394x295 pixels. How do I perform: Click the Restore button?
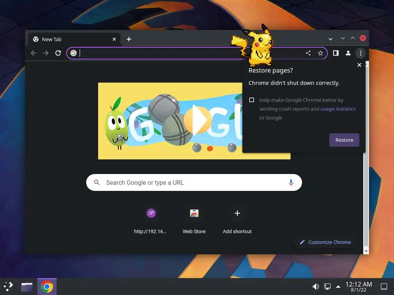point(344,140)
